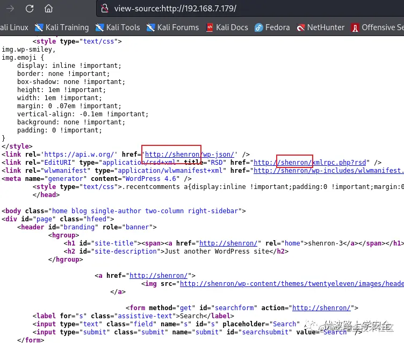Click the 'height: 1em !important;' line
Viewport: 404px width, 343px height.
(x=62, y=90)
